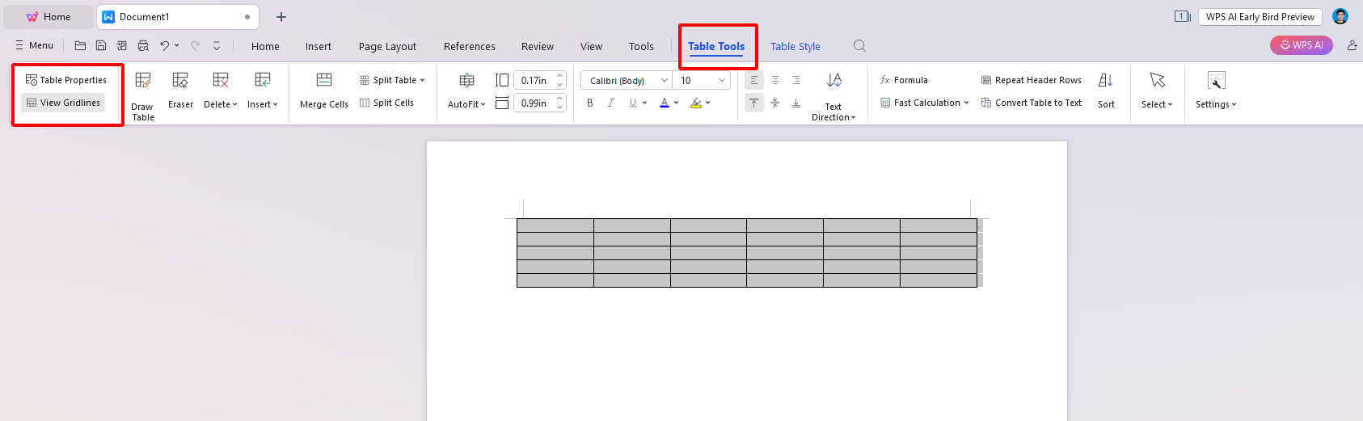1363x421 pixels.
Task: Open the View ribbon tab
Action: 591,46
